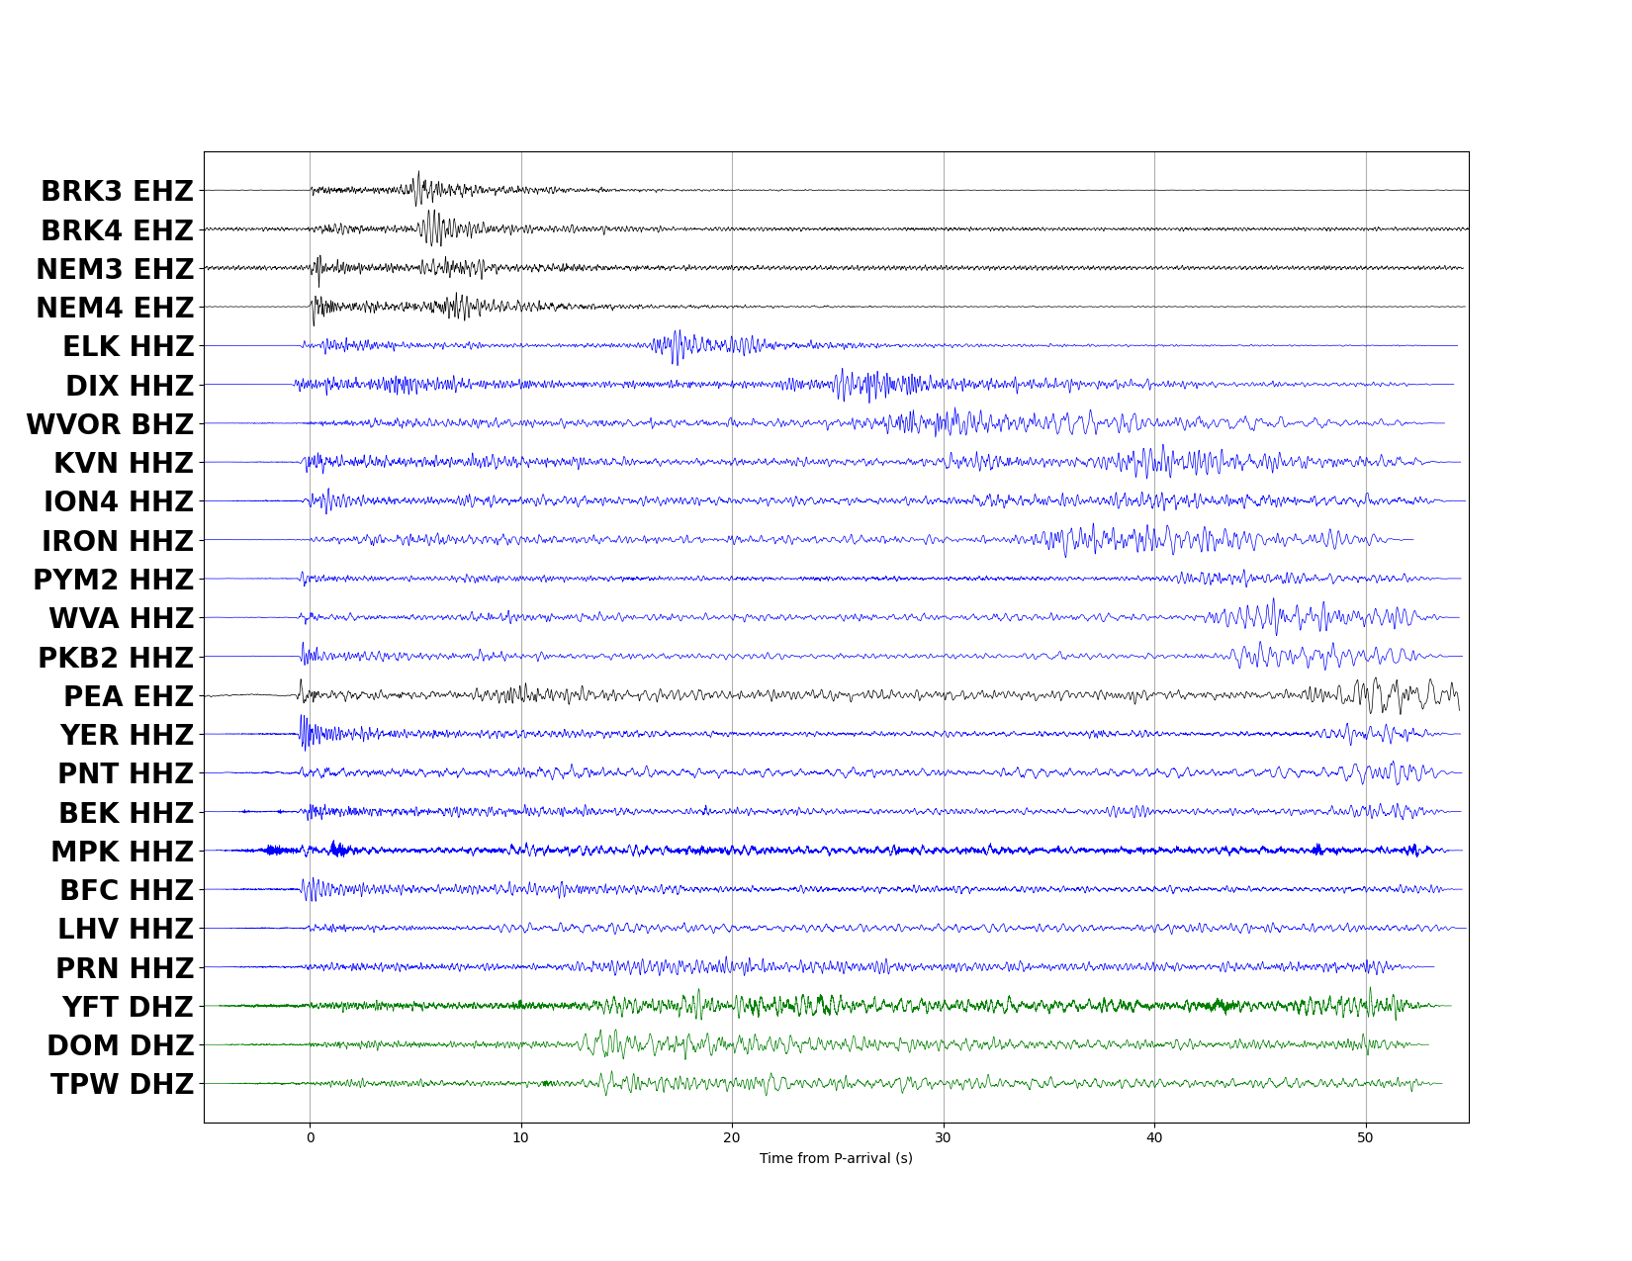Select the PEA EHZ black trace
This screenshot has width=1632, height=1261.
[x=692, y=697]
